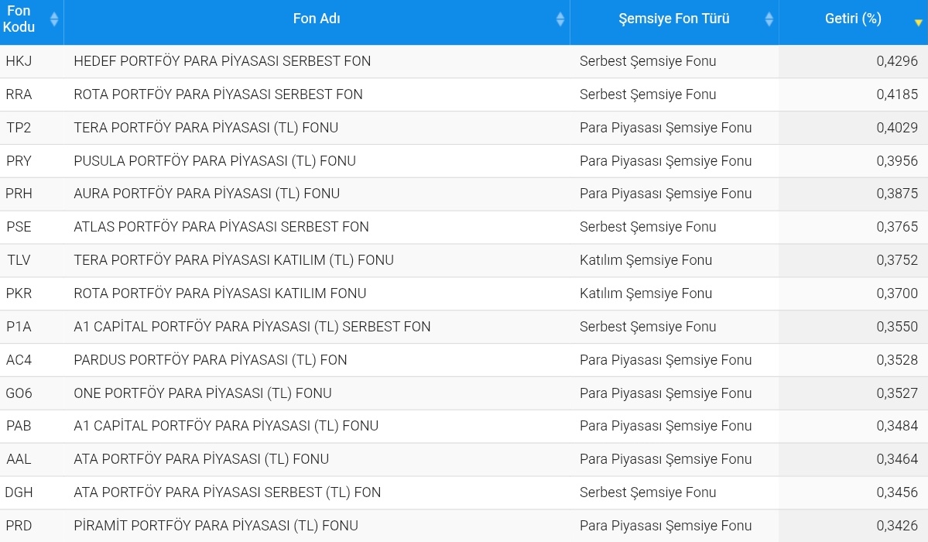This screenshot has width=928, height=542.
Task: Click Para Piyasası Şemsiye Fonu in TP2 row
Action: point(666,127)
